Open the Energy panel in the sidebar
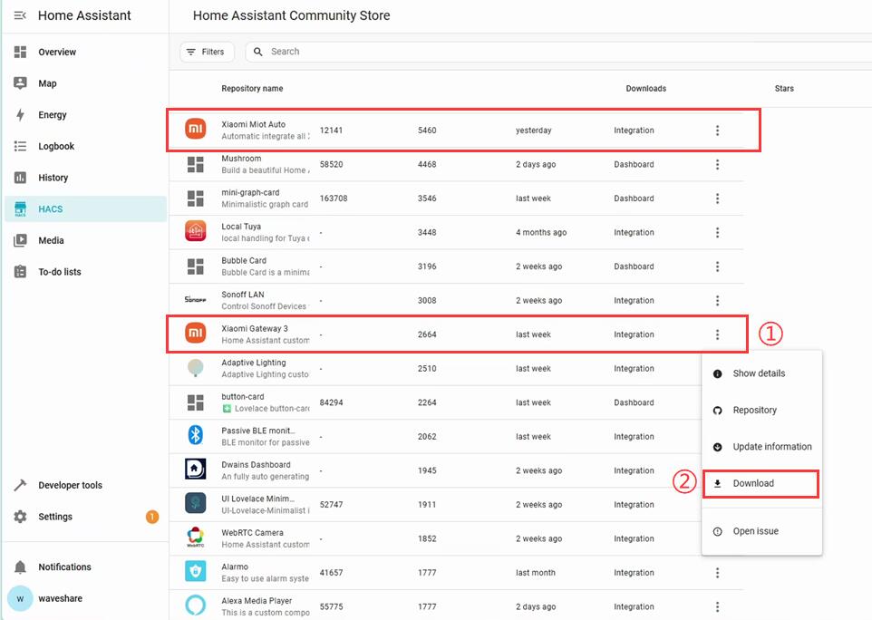Viewport: 872px width, 620px height. pos(53,115)
